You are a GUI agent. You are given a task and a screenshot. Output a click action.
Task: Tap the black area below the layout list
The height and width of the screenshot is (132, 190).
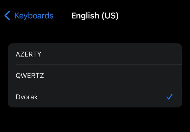point(95,119)
